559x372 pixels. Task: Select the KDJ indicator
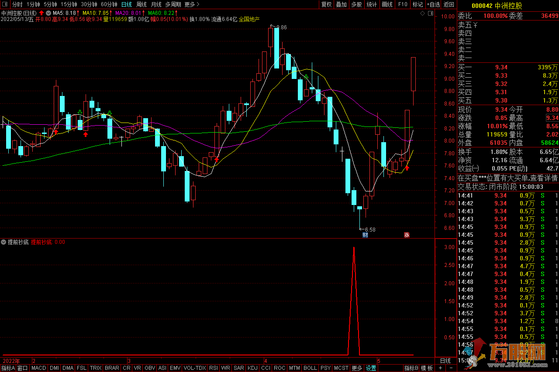coord(252,368)
